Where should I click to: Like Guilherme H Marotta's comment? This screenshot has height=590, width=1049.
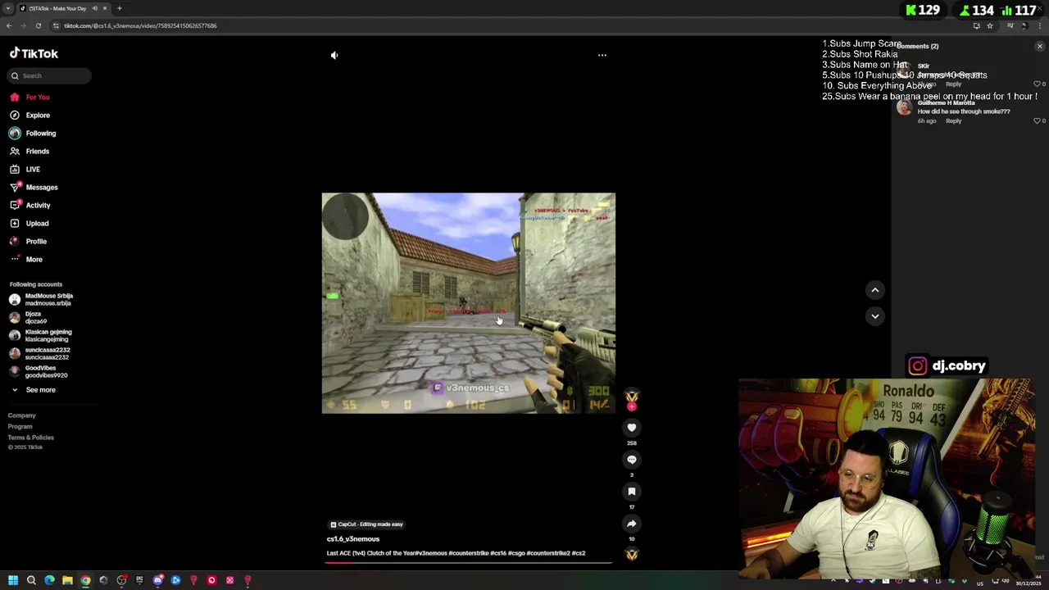(1037, 121)
